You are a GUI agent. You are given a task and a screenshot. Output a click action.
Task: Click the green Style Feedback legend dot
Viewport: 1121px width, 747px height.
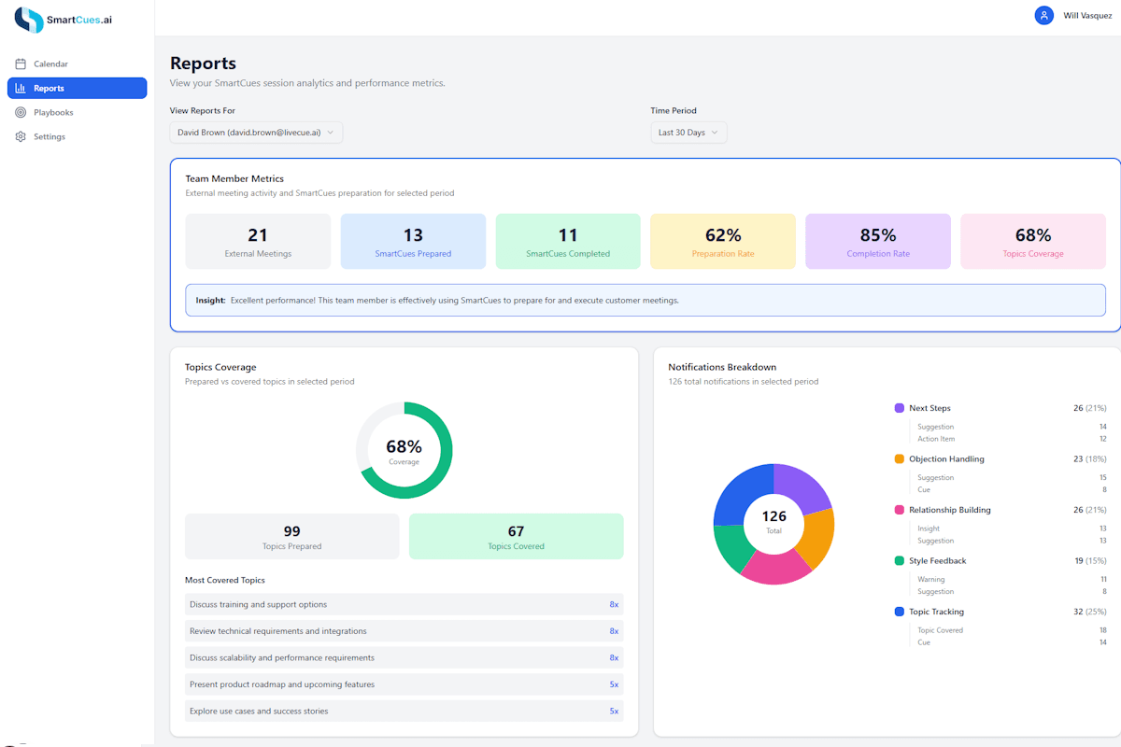901,560
